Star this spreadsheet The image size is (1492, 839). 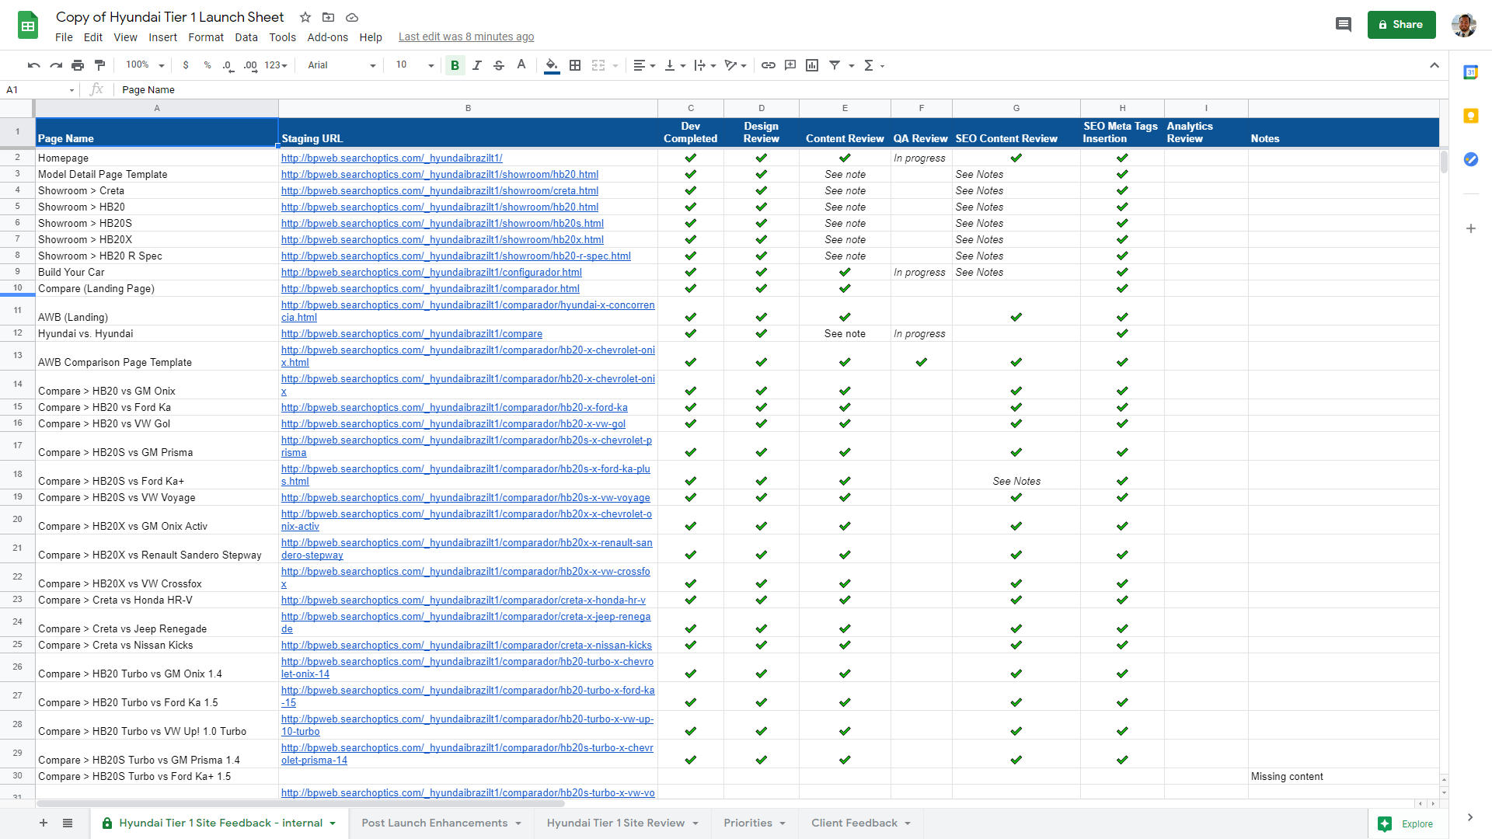click(305, 17)
